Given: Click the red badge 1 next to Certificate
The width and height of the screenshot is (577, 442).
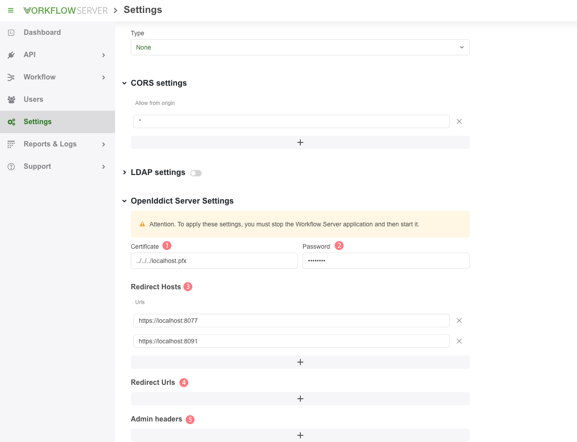Looking at the screenshot, I should click(167, 246).
